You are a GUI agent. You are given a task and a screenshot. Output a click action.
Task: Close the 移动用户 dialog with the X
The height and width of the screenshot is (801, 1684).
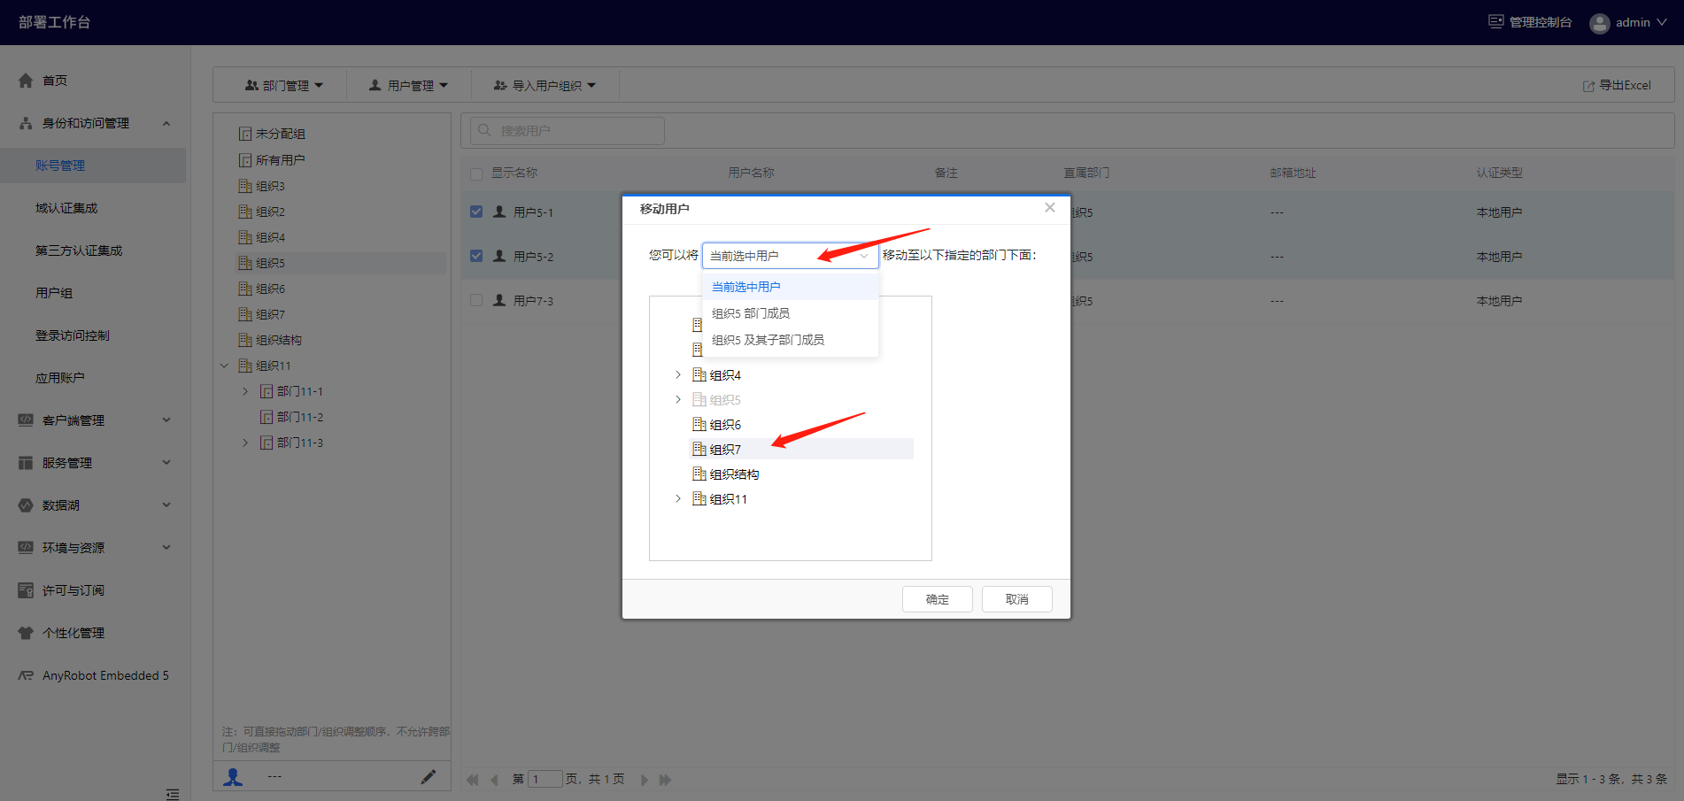pyautogui.click(x=1050, y=207)
